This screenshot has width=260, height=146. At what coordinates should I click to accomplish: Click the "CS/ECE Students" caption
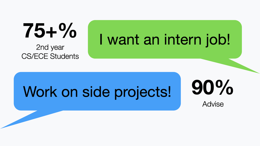(x=50, y=56)
